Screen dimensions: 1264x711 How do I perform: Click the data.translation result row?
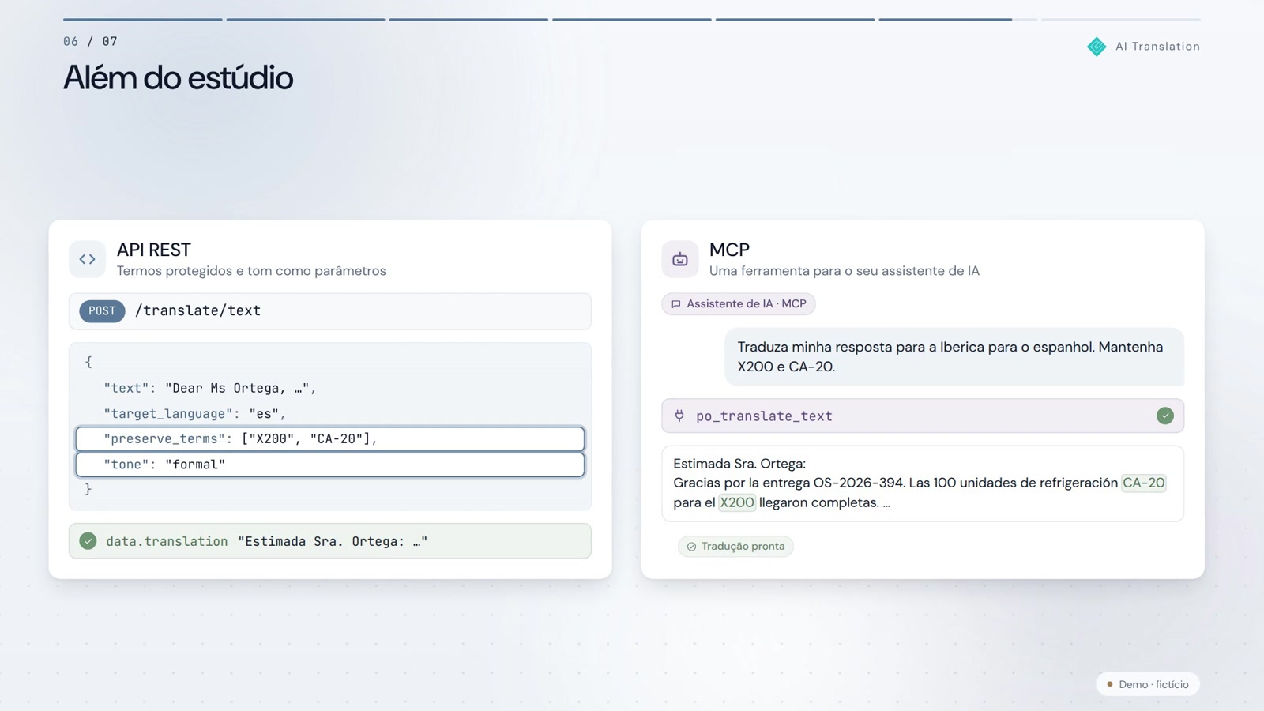pos(330,541)
